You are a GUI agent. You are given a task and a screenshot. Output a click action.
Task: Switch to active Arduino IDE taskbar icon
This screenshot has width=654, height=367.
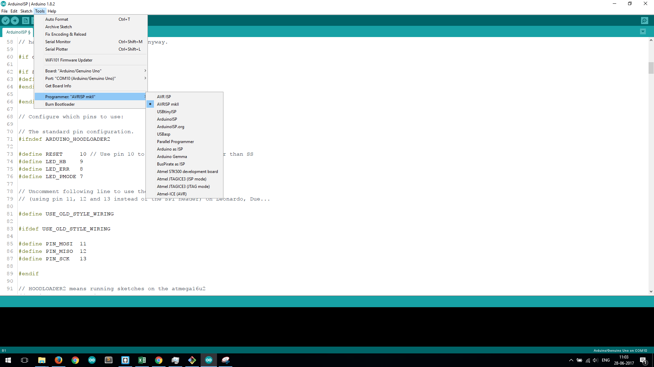point(208,360)
